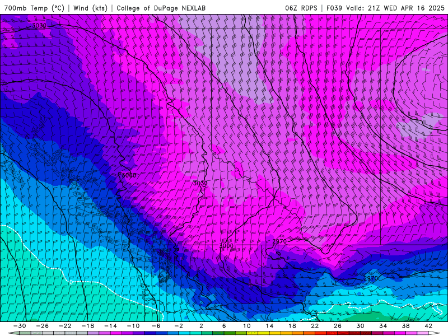Image resolution: width=448 pixels, height=336 pixels.
Task: Select the "06Z RDPS" model run label
Action: click(301, 8)
